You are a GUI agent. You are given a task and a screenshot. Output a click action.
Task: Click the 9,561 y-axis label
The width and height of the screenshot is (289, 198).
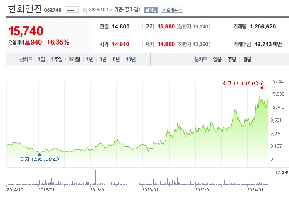276,120
